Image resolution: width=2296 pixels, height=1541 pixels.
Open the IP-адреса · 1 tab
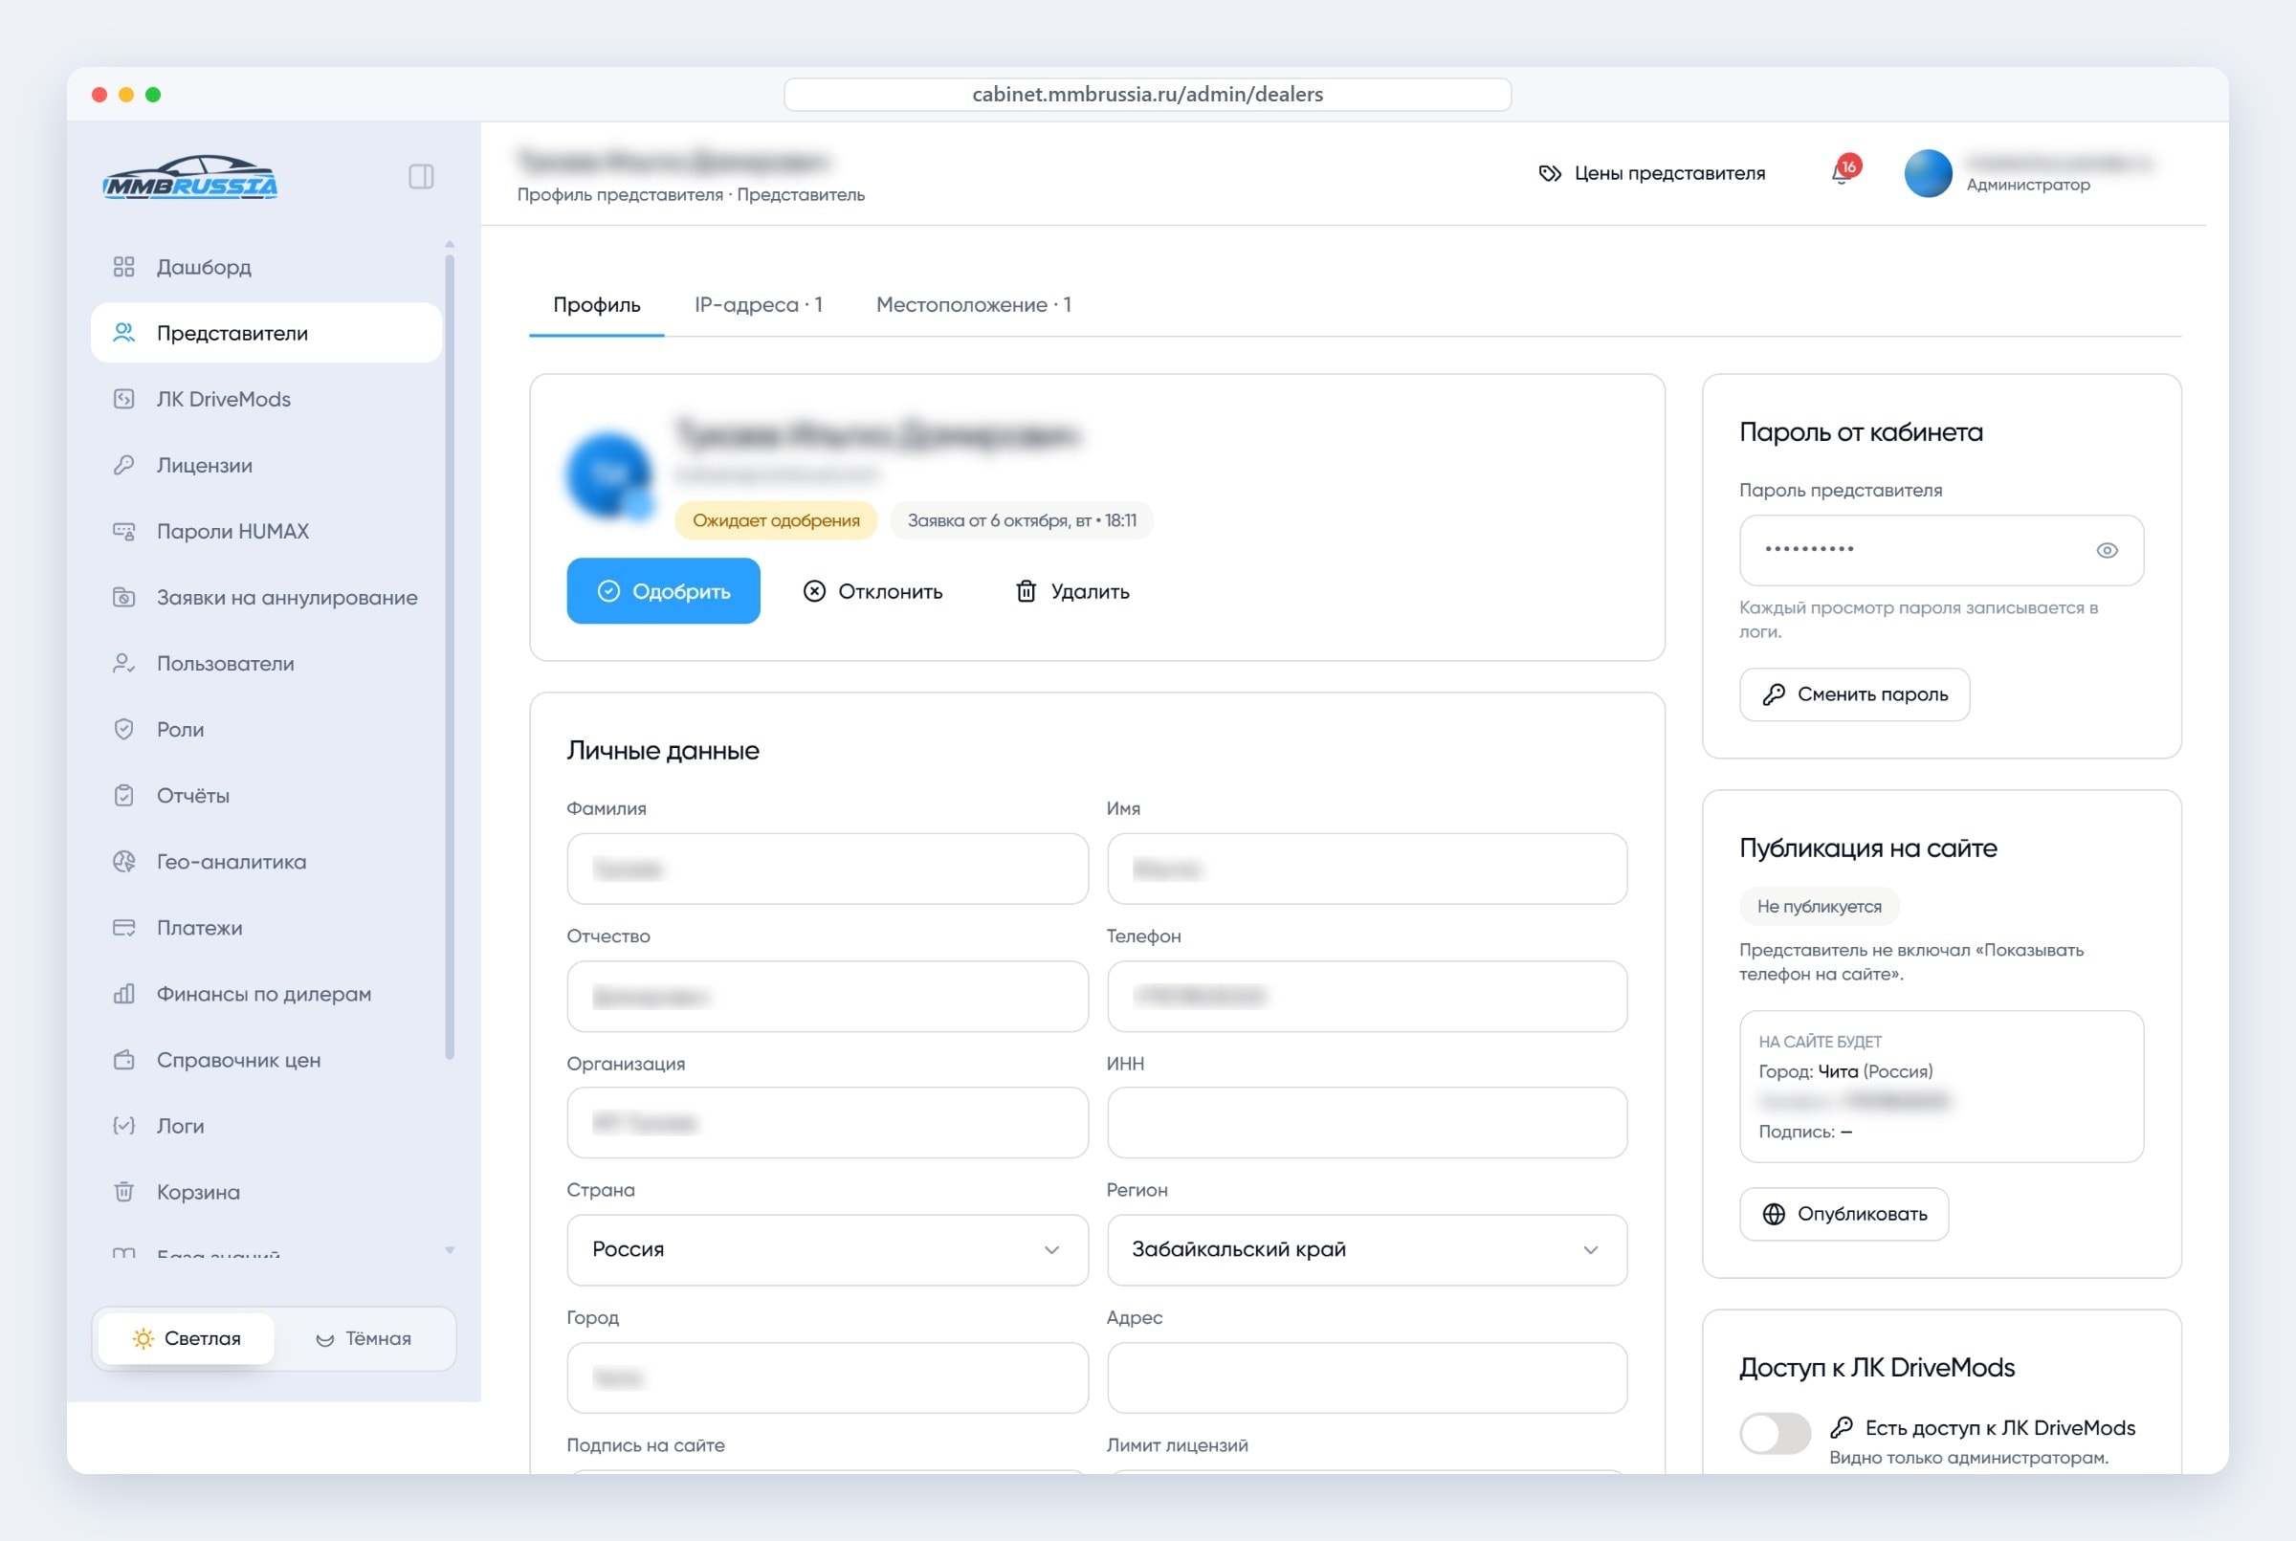758,305
